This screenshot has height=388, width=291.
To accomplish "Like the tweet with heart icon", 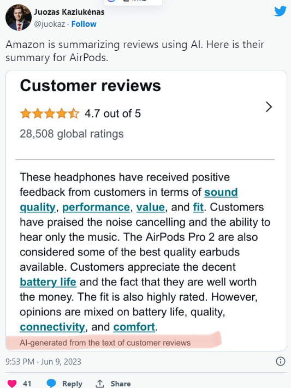I will coord(11,383).
